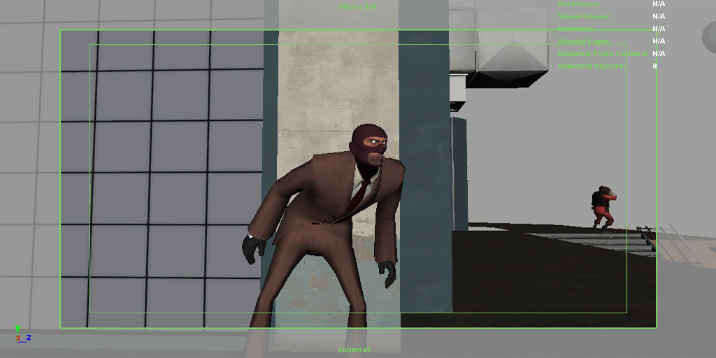716x358 pixels.
Task: Select the distant red character on the platform
Action: coord(603,209)
